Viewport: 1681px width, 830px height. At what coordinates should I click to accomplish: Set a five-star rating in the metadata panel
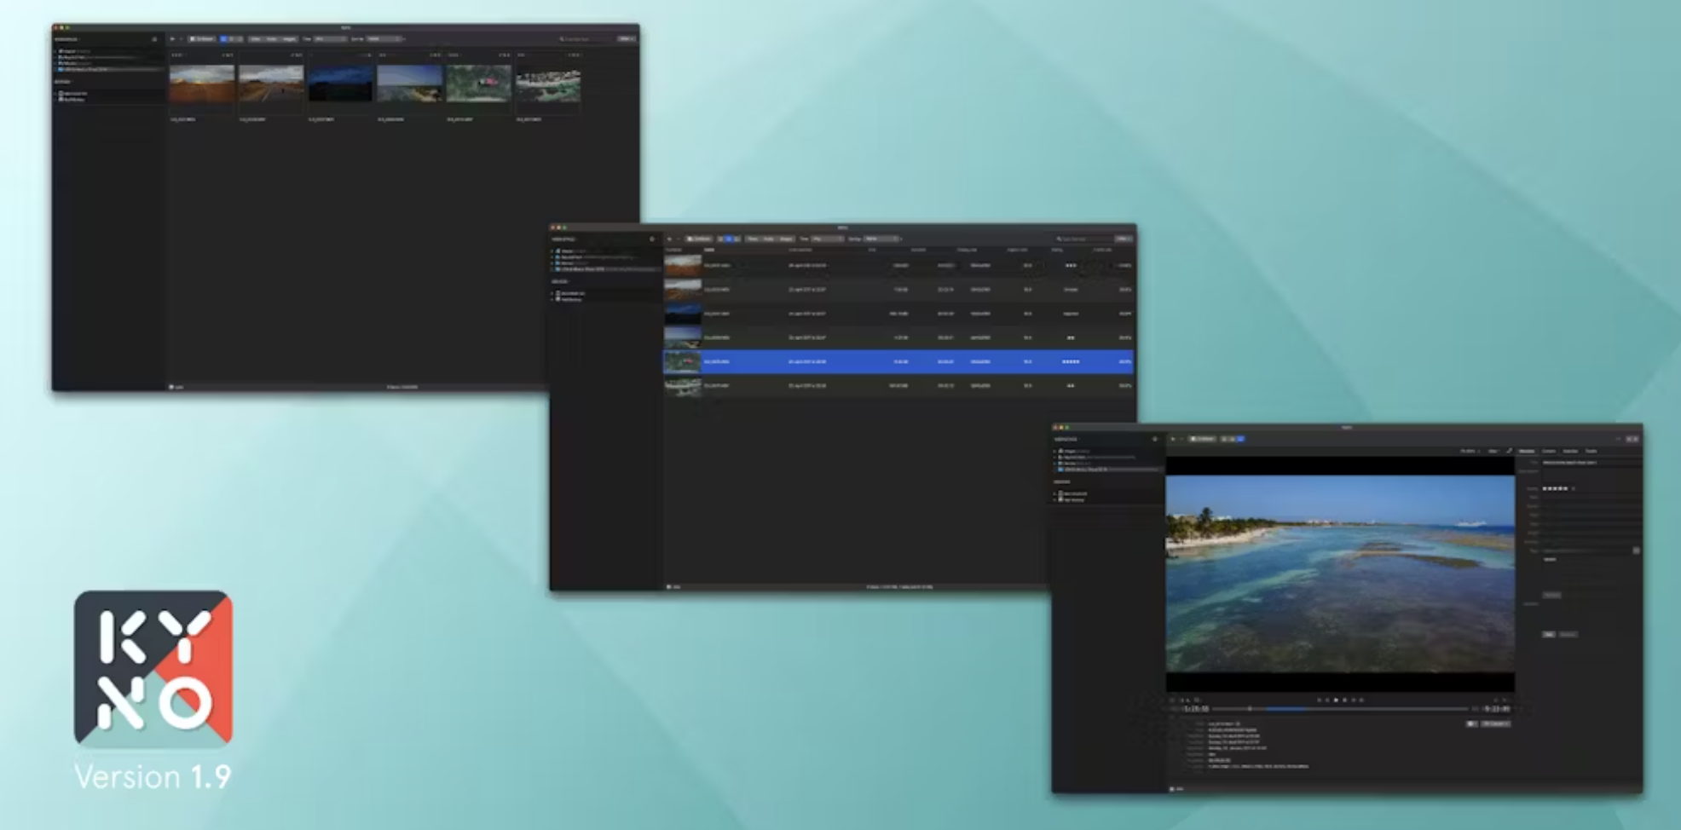(x=1565, y=488)
